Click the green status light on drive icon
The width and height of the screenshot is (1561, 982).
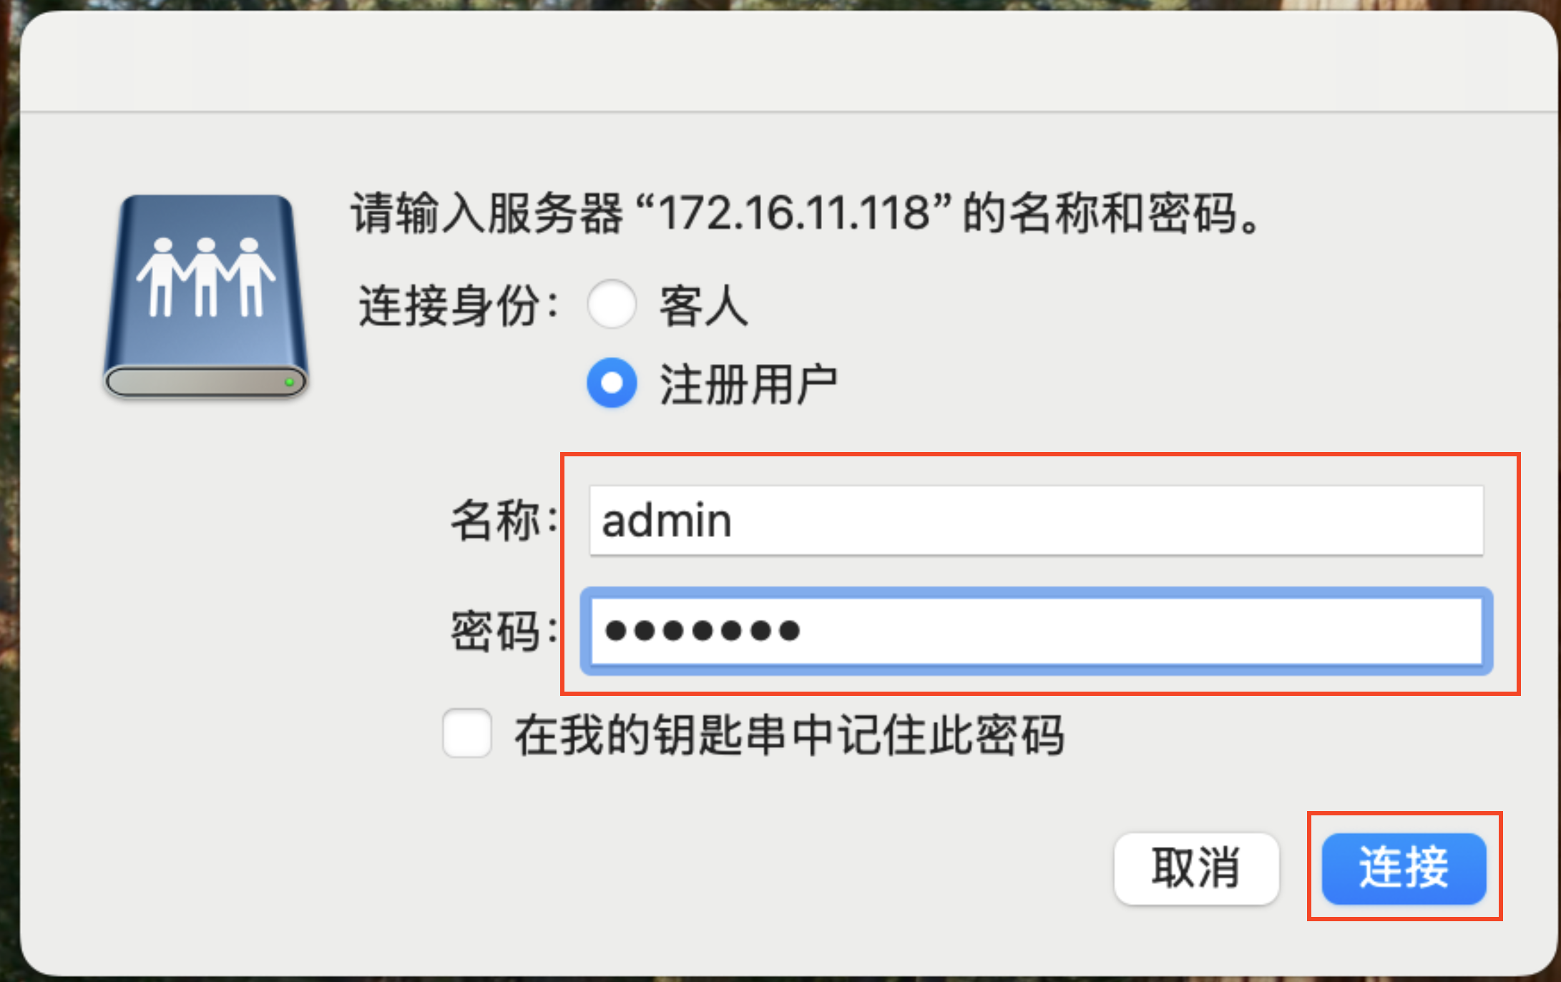click(x=289, y=382)
